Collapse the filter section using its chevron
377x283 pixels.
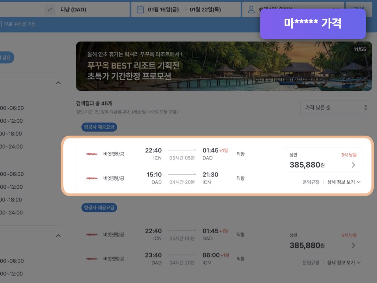pyautogui.click(x=58, y=83)
